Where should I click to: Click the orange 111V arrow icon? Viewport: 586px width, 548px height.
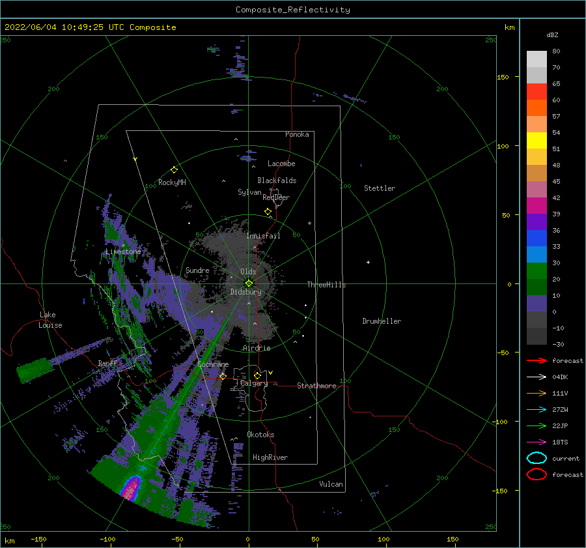coord(537,393)
